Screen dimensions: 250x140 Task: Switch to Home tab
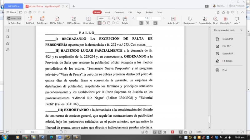[97, 12]
